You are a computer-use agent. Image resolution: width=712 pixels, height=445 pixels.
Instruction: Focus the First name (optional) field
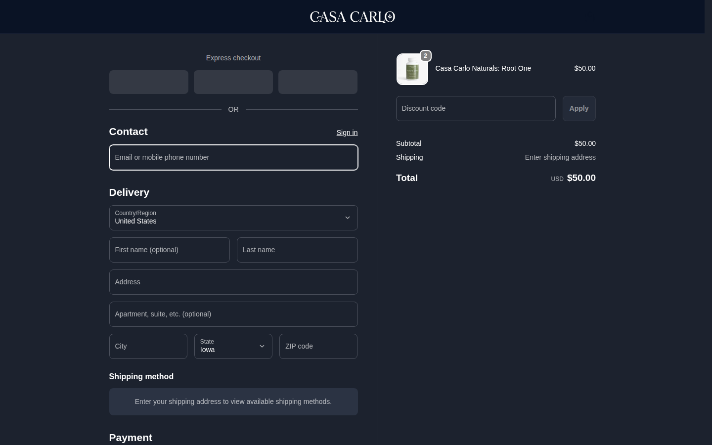(170, 250)
